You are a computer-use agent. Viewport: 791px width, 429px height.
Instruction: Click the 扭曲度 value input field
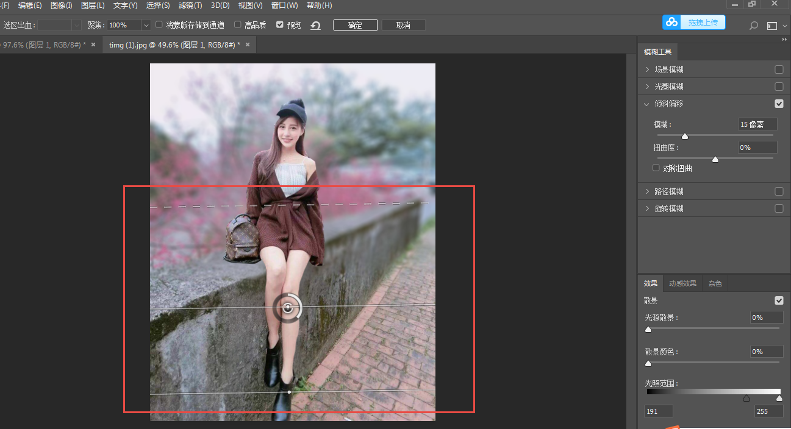click(x=757, y=147)
